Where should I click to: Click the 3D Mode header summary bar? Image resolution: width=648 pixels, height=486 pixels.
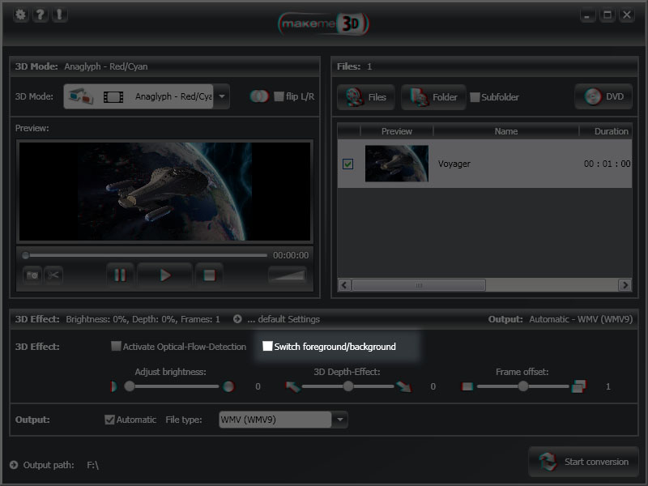coord(164,66)
